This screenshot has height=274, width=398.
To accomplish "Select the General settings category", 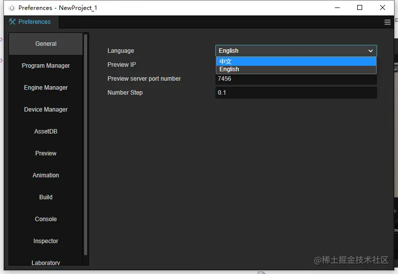I will 46,44.
